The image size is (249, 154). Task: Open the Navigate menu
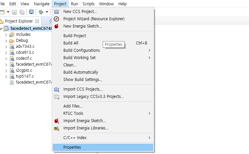(x=41, y=4)
